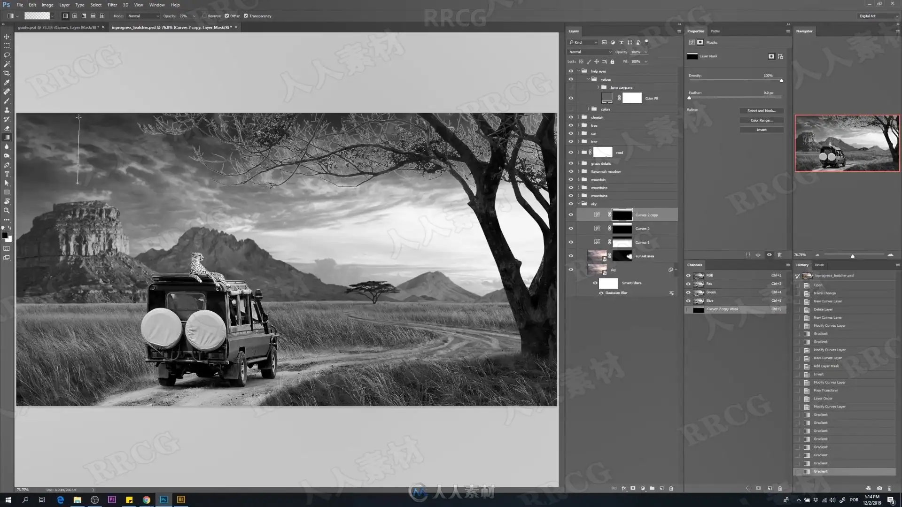Uncheck the Dither option

(227, 16)
